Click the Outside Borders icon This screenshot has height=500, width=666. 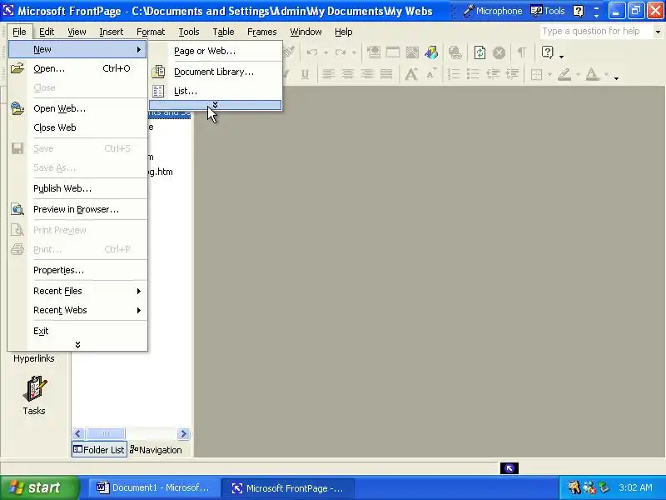[536, 74]
